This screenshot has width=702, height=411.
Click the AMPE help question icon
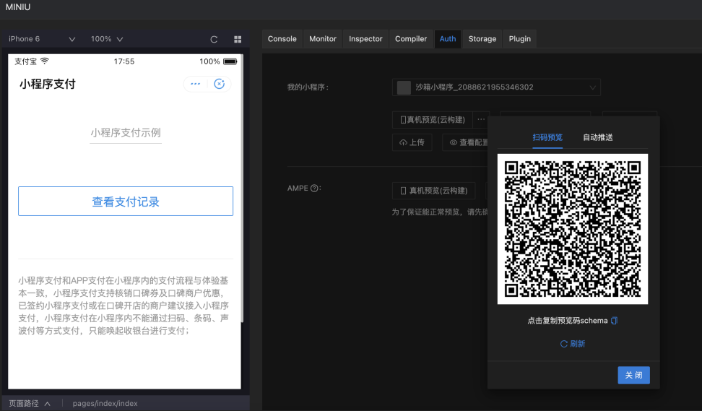click(x=314, y=188)
